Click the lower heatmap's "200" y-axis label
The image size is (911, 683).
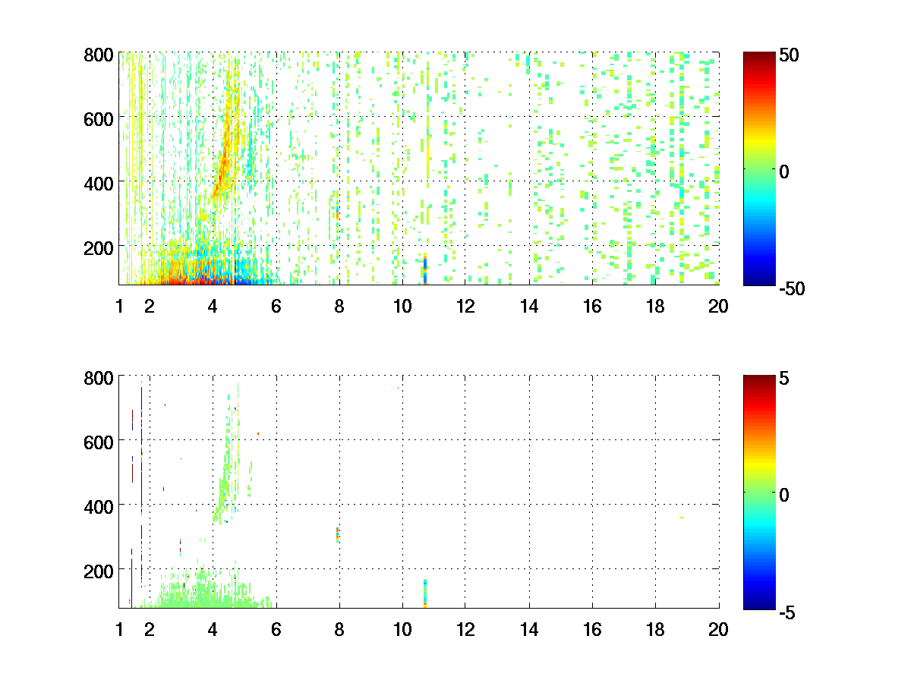99,570
